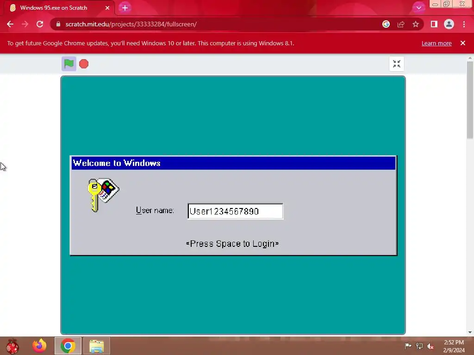Image resolution: width=474 pixels, height=355 pixels.
Task: Go back in Chrome history
Action: (10, 24)
